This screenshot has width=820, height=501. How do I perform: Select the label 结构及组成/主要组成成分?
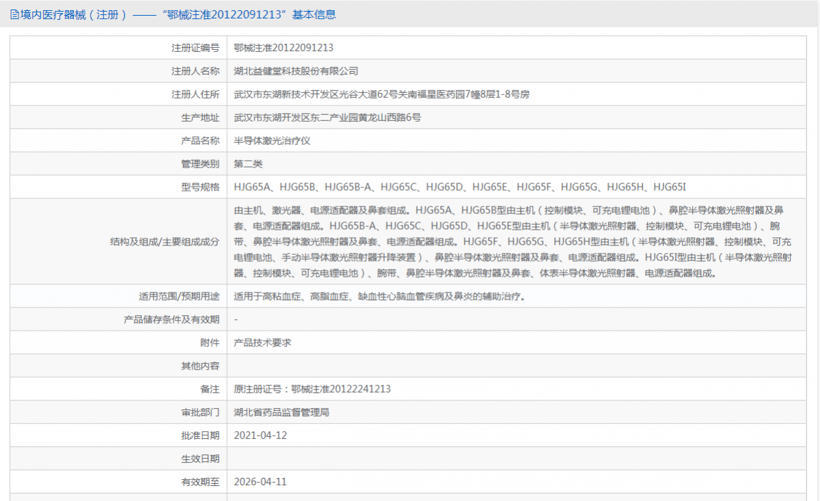(165, 241)
